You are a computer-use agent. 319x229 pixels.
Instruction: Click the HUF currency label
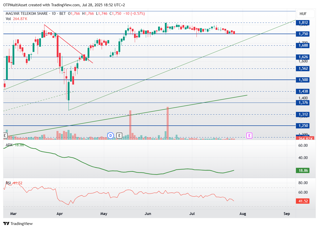click(x=305, y=14)
